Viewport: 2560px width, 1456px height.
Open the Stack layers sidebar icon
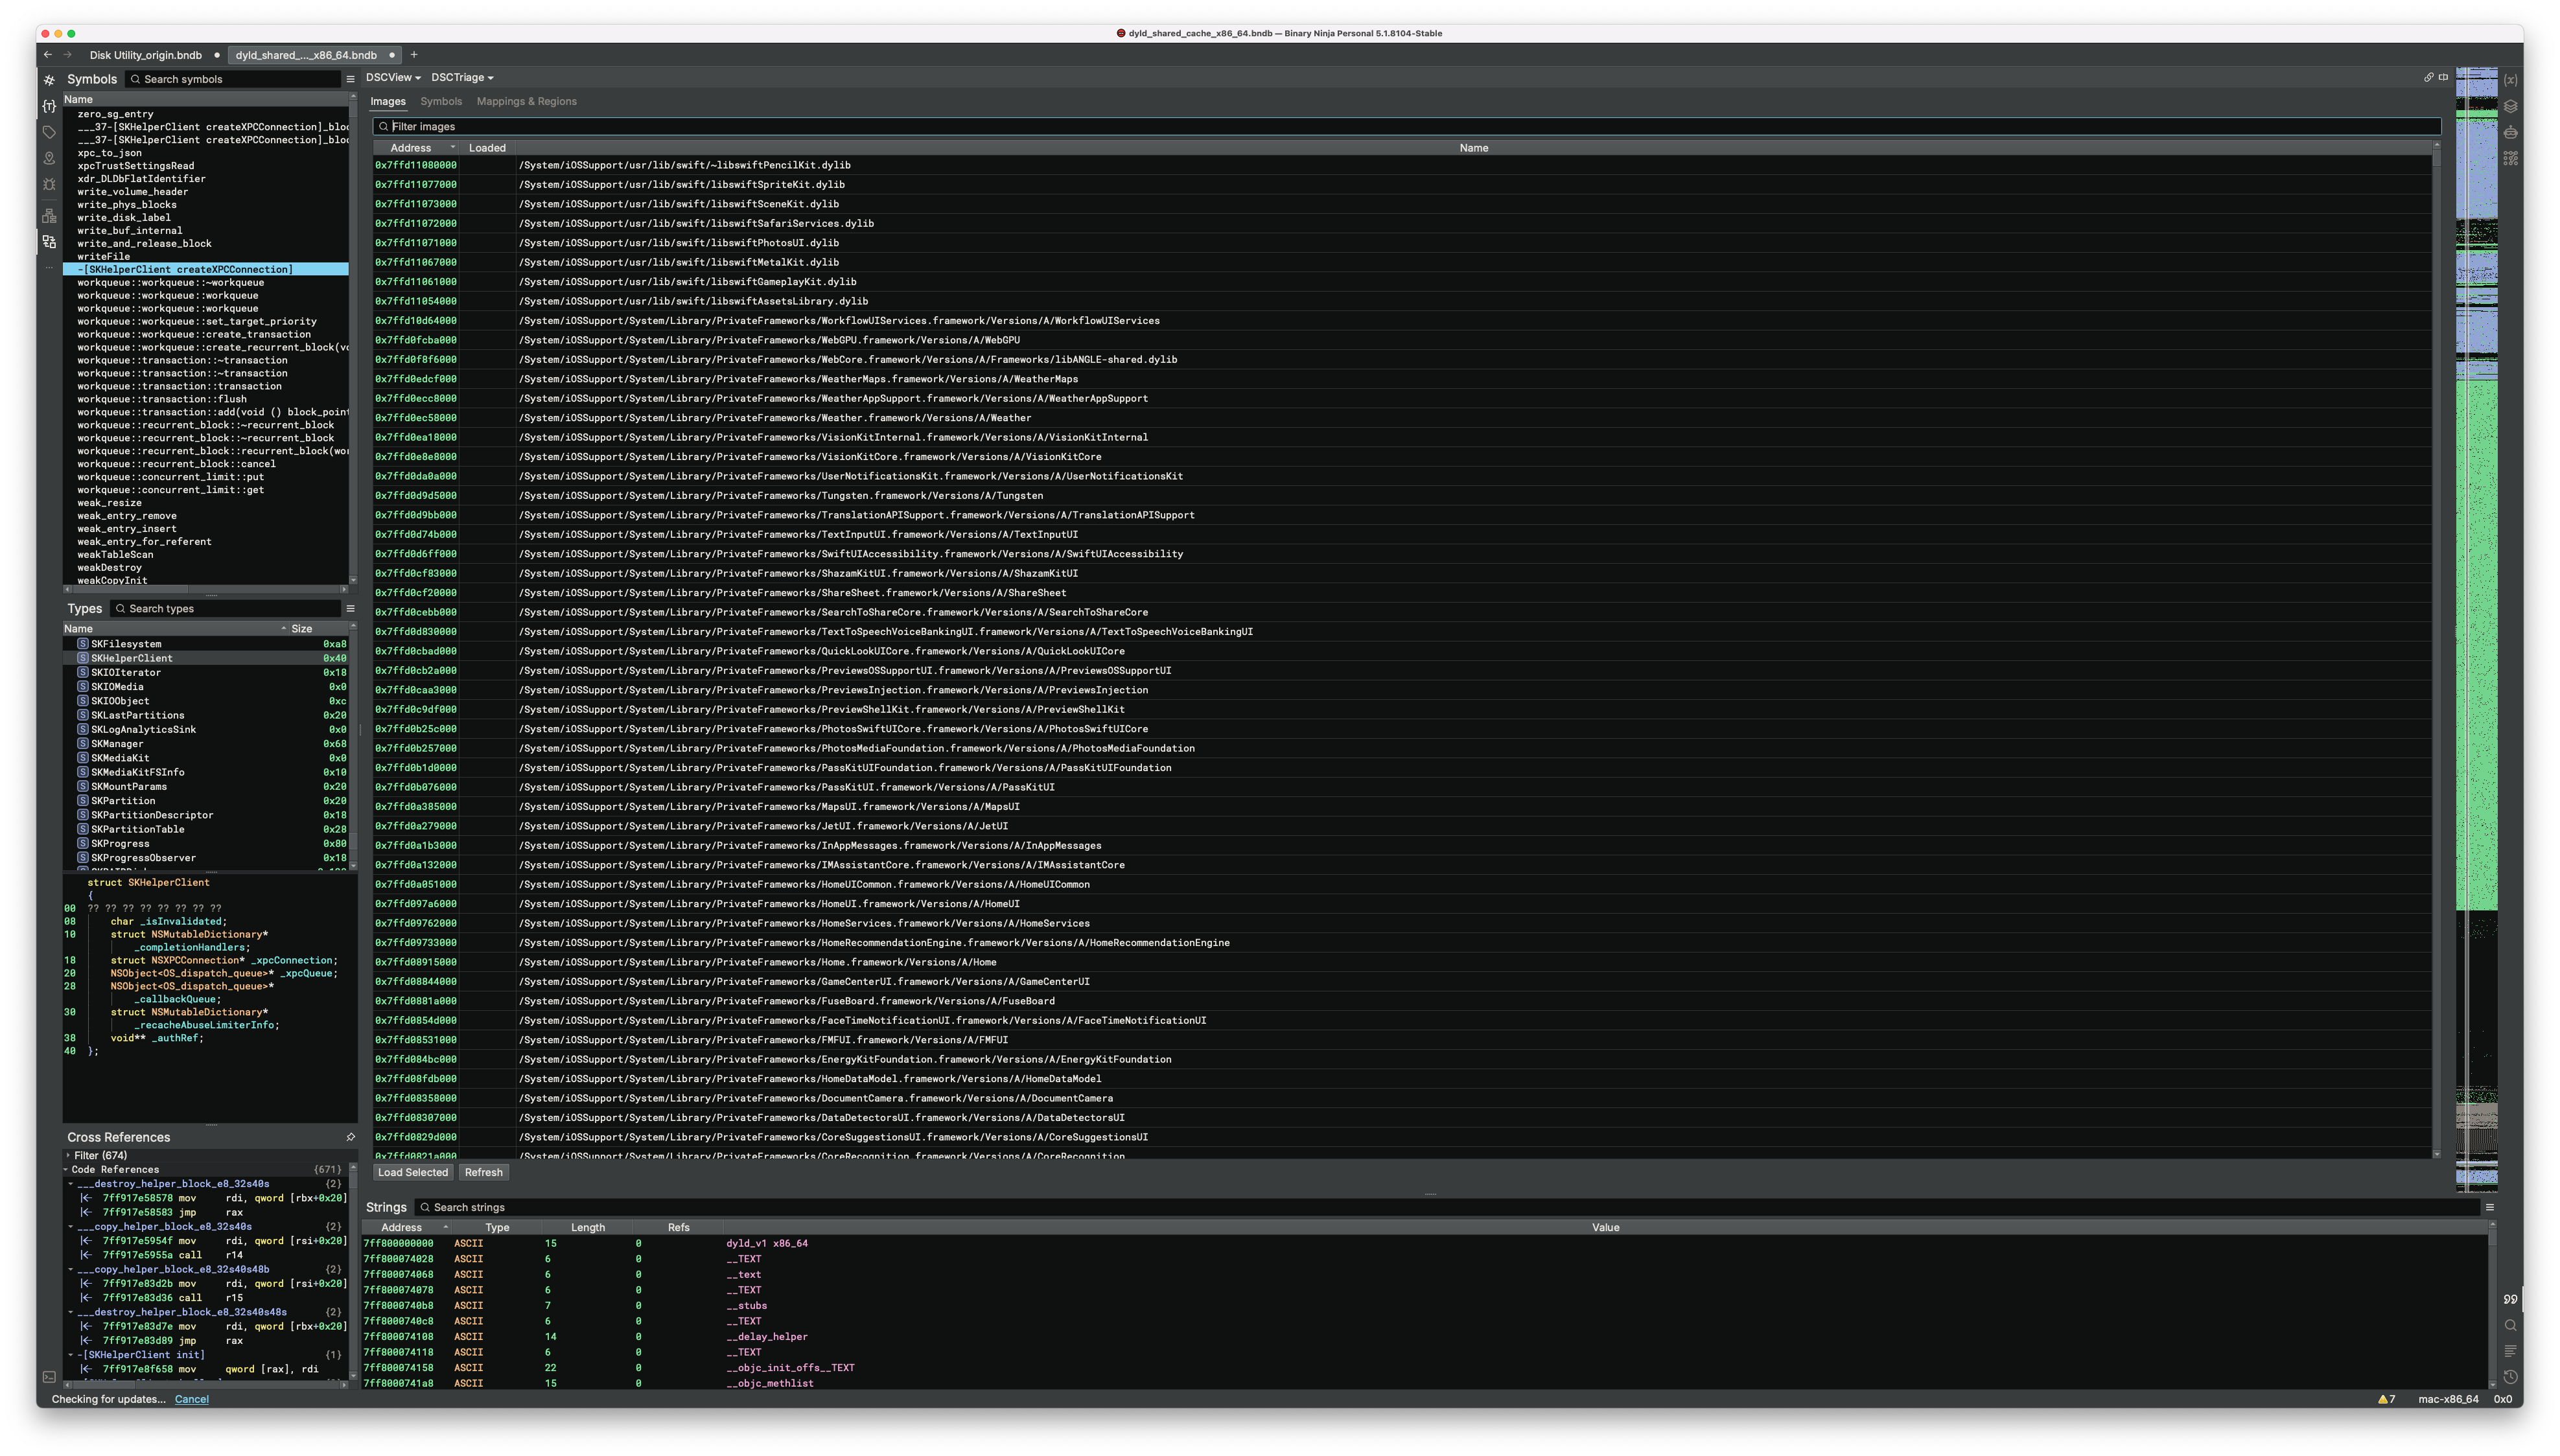[x=2510, y=106]
